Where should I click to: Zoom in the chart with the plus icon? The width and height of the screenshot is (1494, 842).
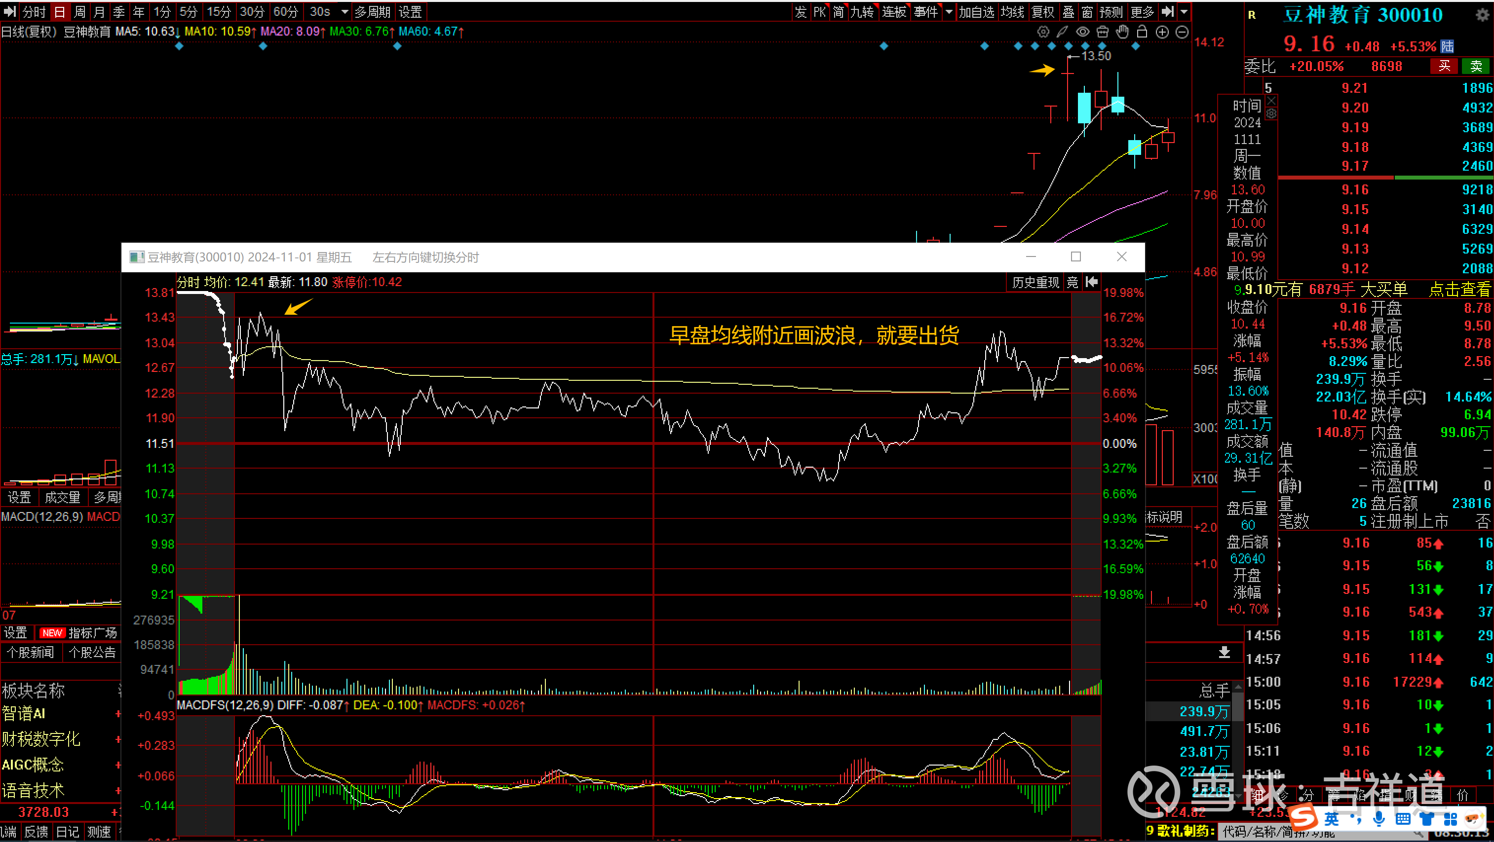pyautogui.click(x=1162, y=32)
